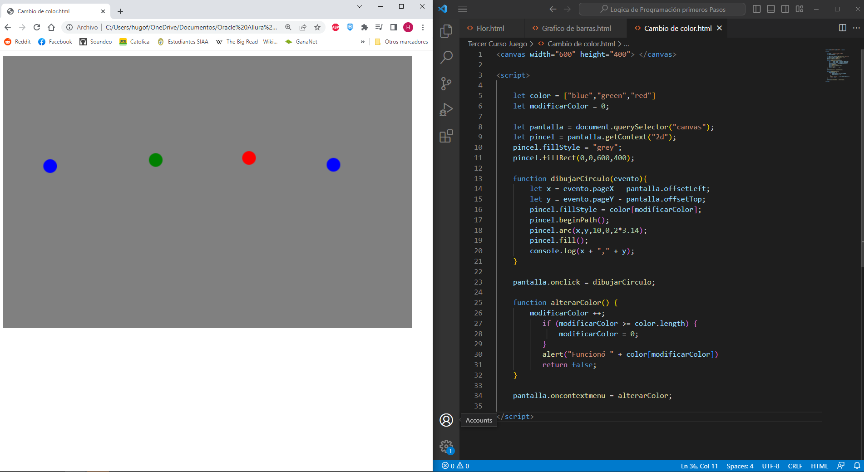The image size is (864, 472).
Task: Click the VS Code command center search box
Action: tap(662, 9)
